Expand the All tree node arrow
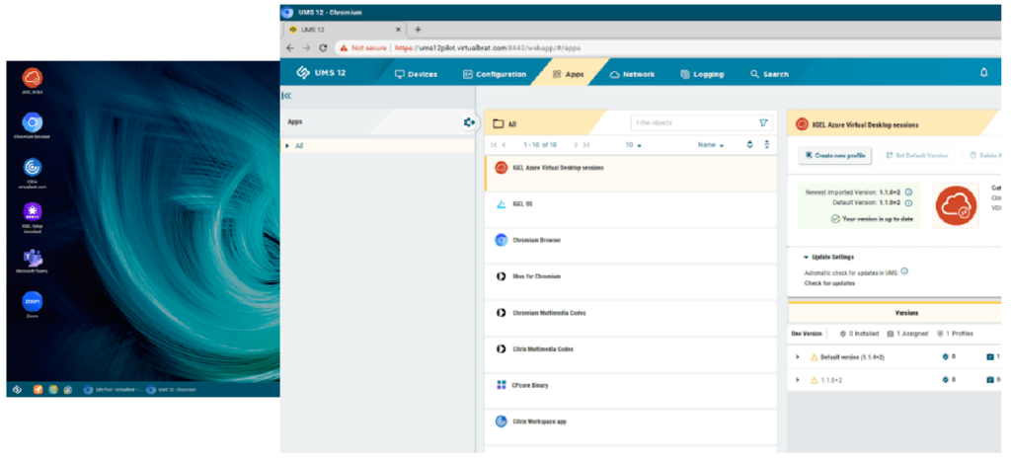The image size is (1011, 460). coord(287,146)
